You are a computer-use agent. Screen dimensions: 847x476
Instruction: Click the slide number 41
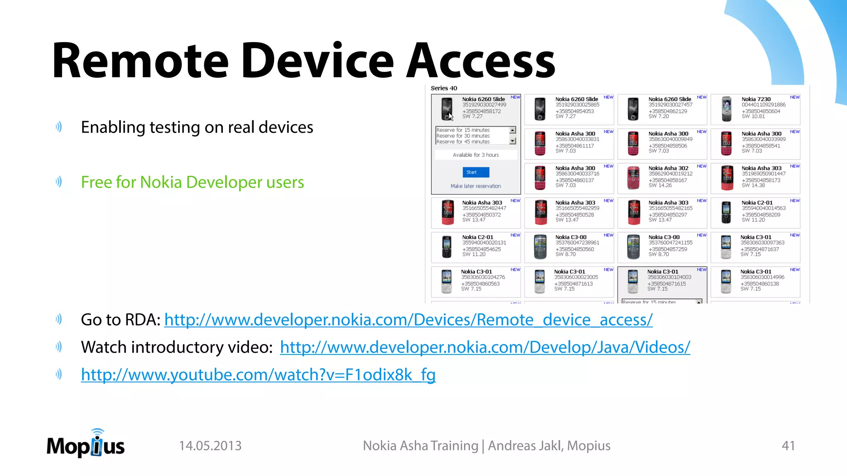pos(788,446)
